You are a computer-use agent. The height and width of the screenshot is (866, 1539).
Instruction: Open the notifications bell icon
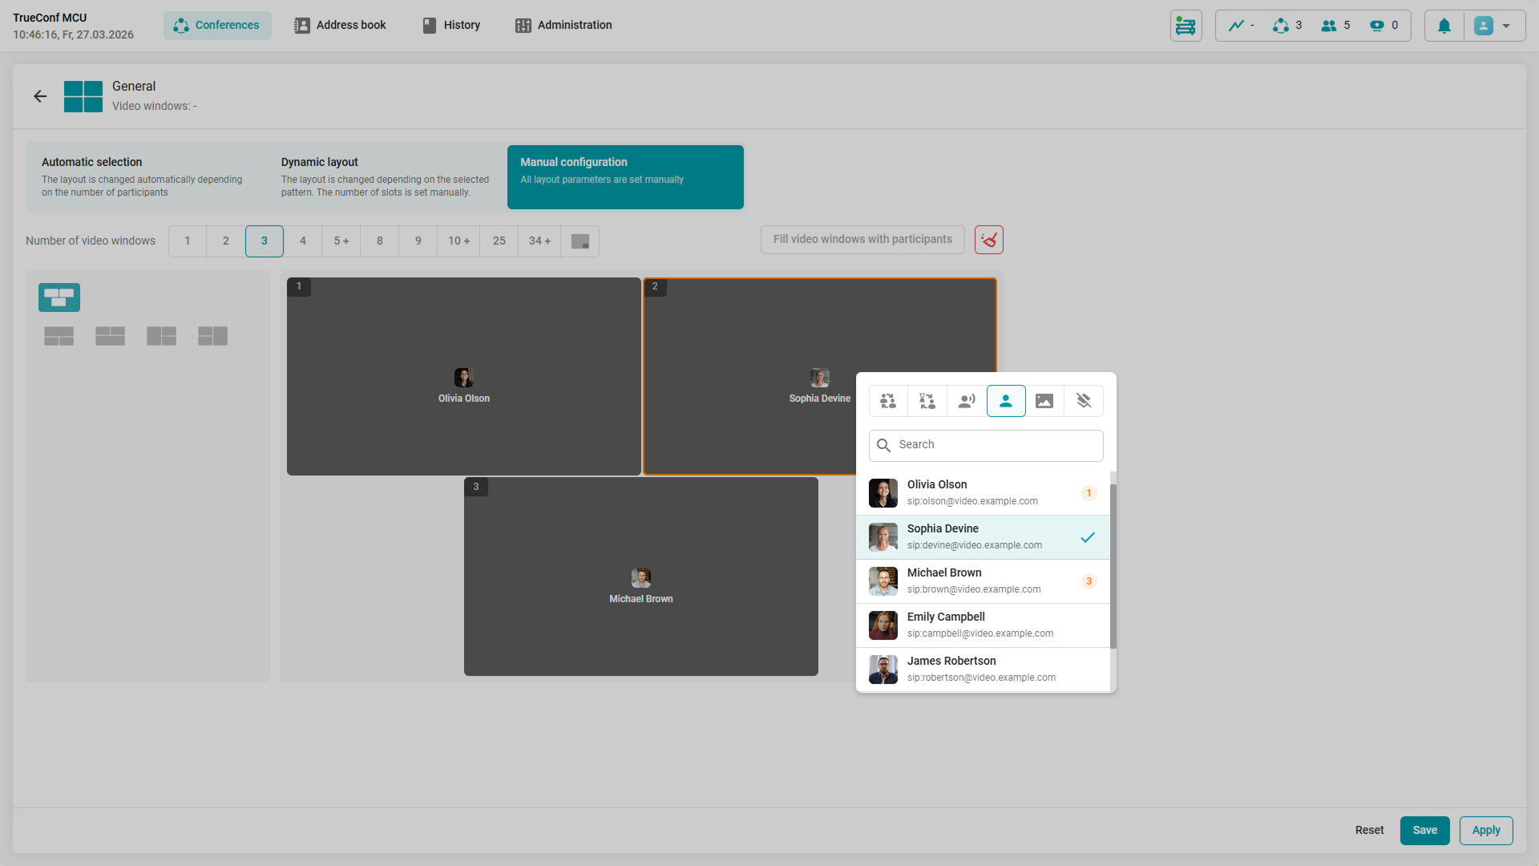(x=1444, y=26)
